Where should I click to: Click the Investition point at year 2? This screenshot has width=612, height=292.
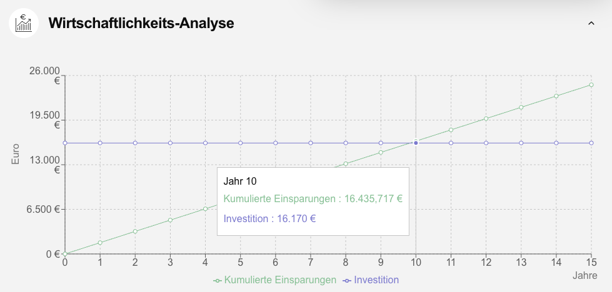[x=135, y=143]
